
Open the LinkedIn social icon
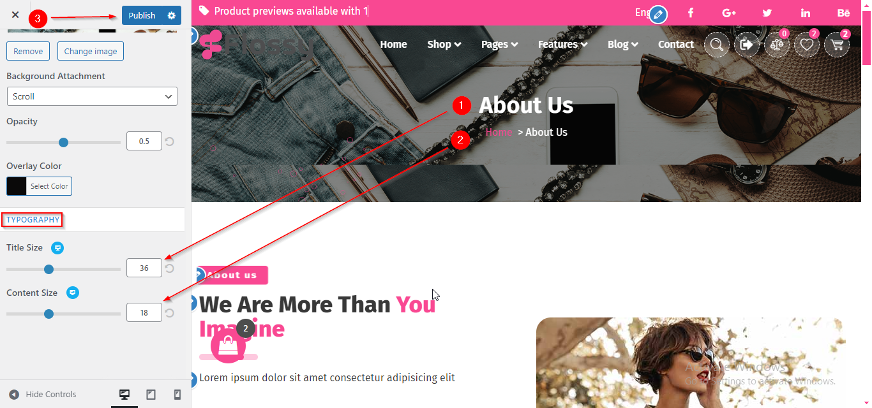[x=806, y=13]
